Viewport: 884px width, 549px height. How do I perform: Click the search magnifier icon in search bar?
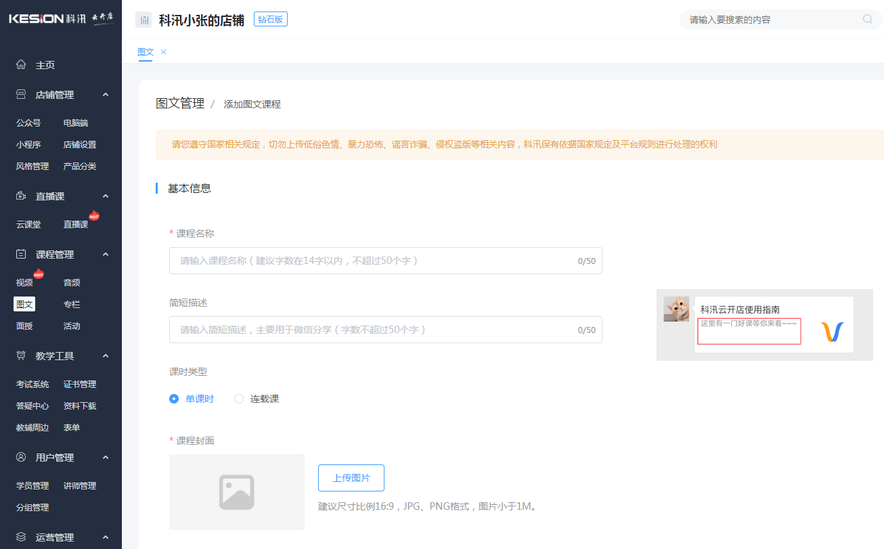pos(867,20)
